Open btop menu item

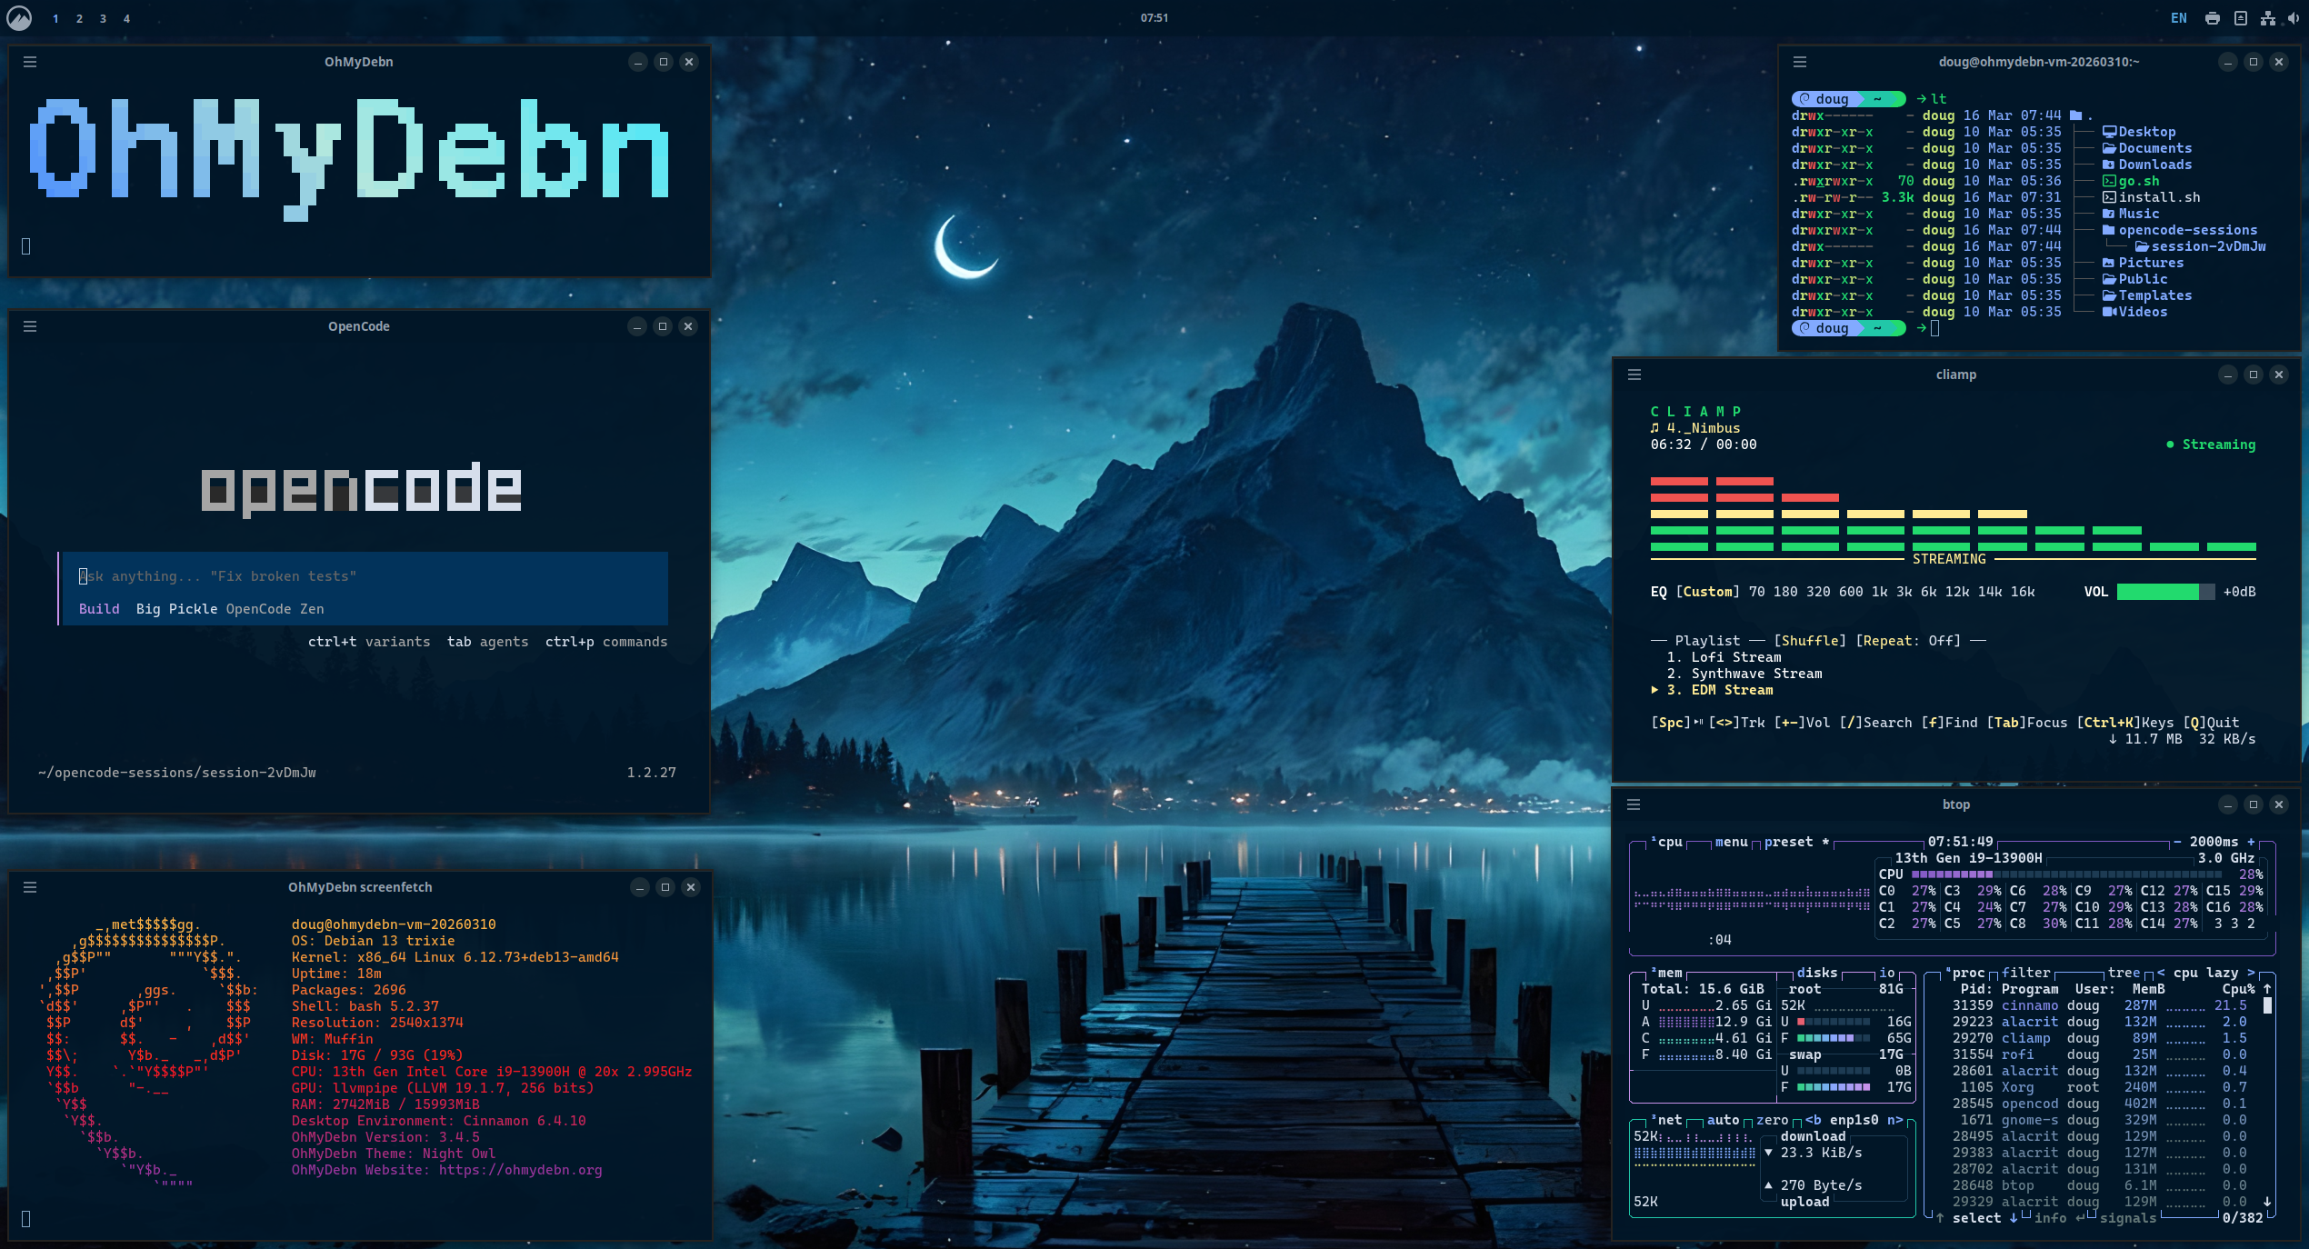click(x=1731, y=842)
